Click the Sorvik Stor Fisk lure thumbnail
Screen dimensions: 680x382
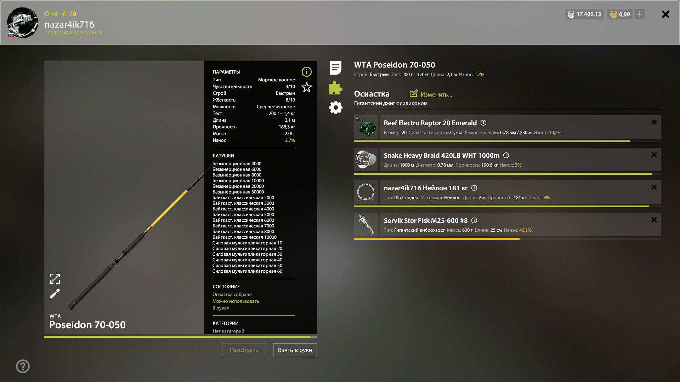366,225
